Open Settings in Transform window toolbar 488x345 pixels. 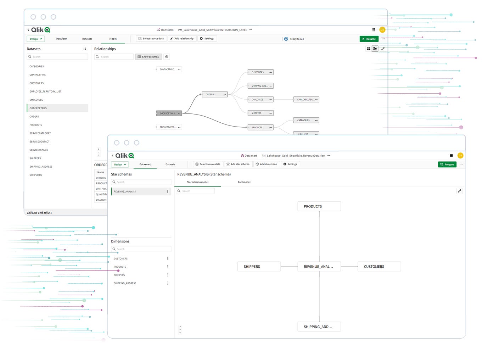207,39
